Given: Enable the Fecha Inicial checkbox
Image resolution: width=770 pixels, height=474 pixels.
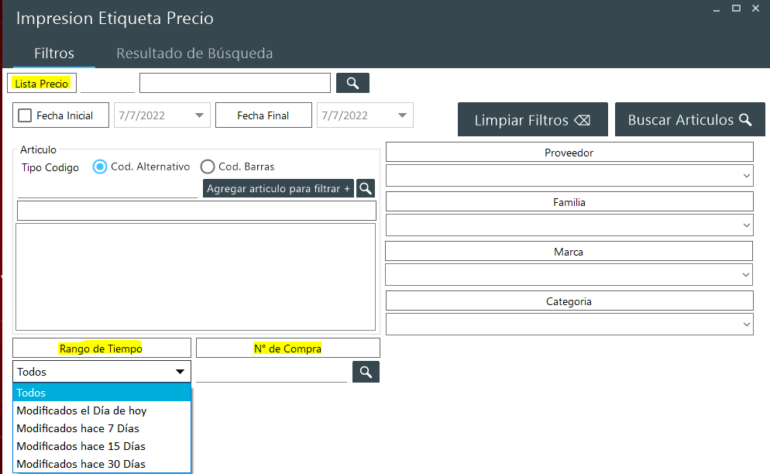Looking at the screenshot, I should click(25, 115).
